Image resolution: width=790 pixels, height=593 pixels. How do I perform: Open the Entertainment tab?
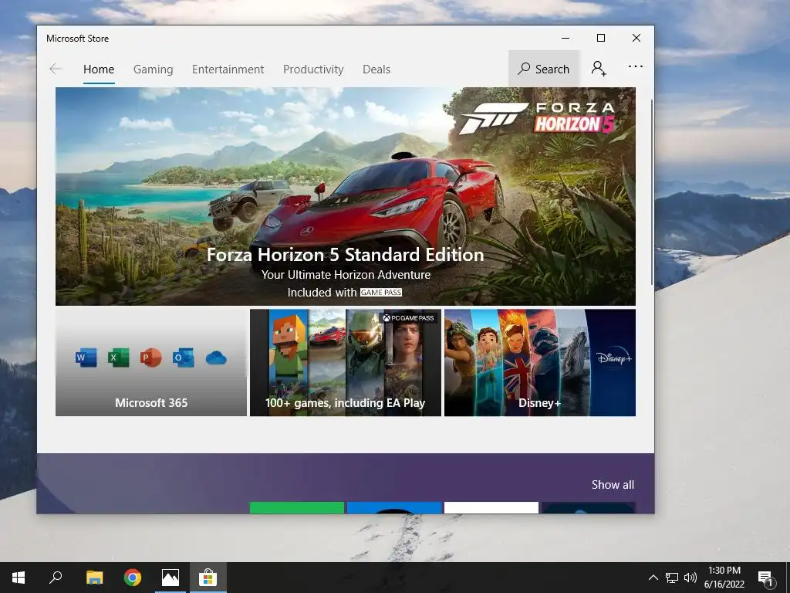click(228, 69)
